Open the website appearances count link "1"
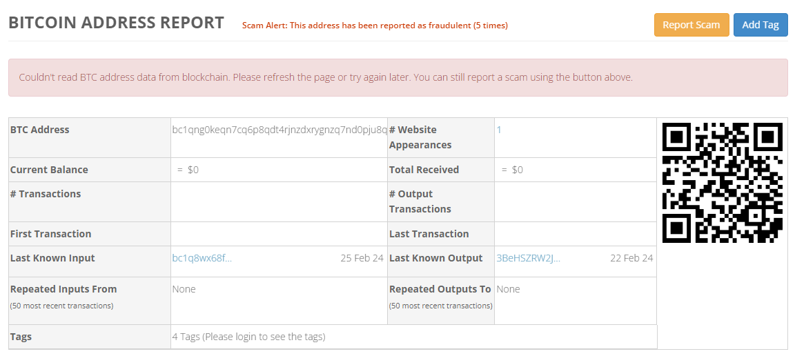This screenshot has width=795, height=356. coord(499,130)
